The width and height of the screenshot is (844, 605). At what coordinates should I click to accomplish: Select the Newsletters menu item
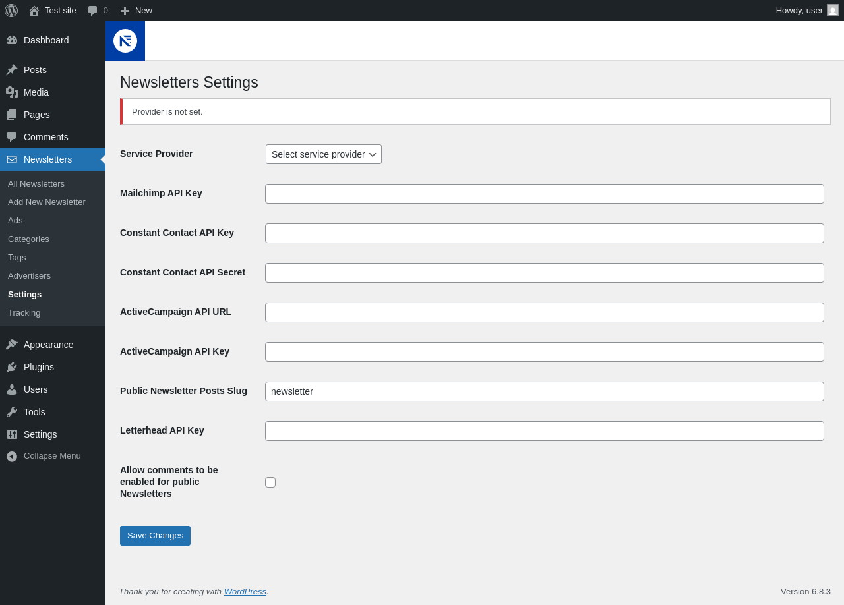[53, 159]
